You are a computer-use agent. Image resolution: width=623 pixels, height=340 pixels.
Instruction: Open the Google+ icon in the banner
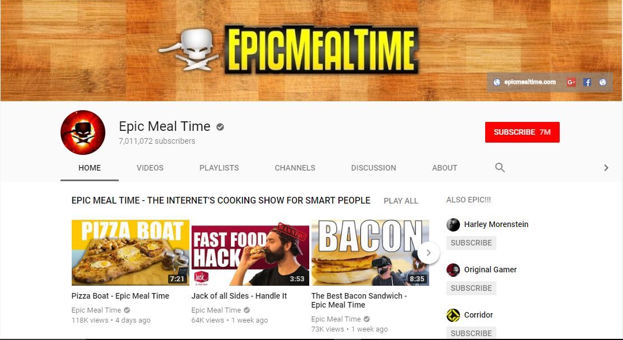(x=571, y=82)
